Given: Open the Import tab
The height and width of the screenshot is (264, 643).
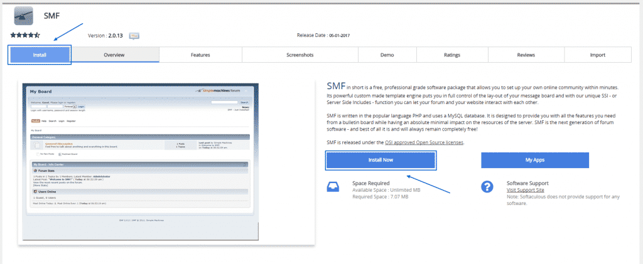Looking at the screenshot, I should coord(598,55).
